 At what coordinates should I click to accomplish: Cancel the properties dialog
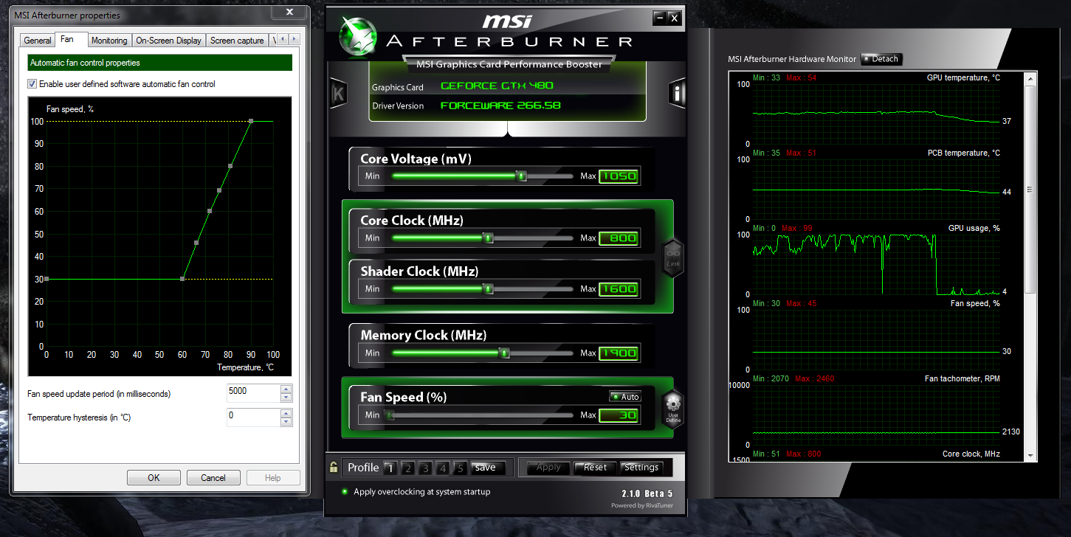pyautogui.click(x=213, y=477)
